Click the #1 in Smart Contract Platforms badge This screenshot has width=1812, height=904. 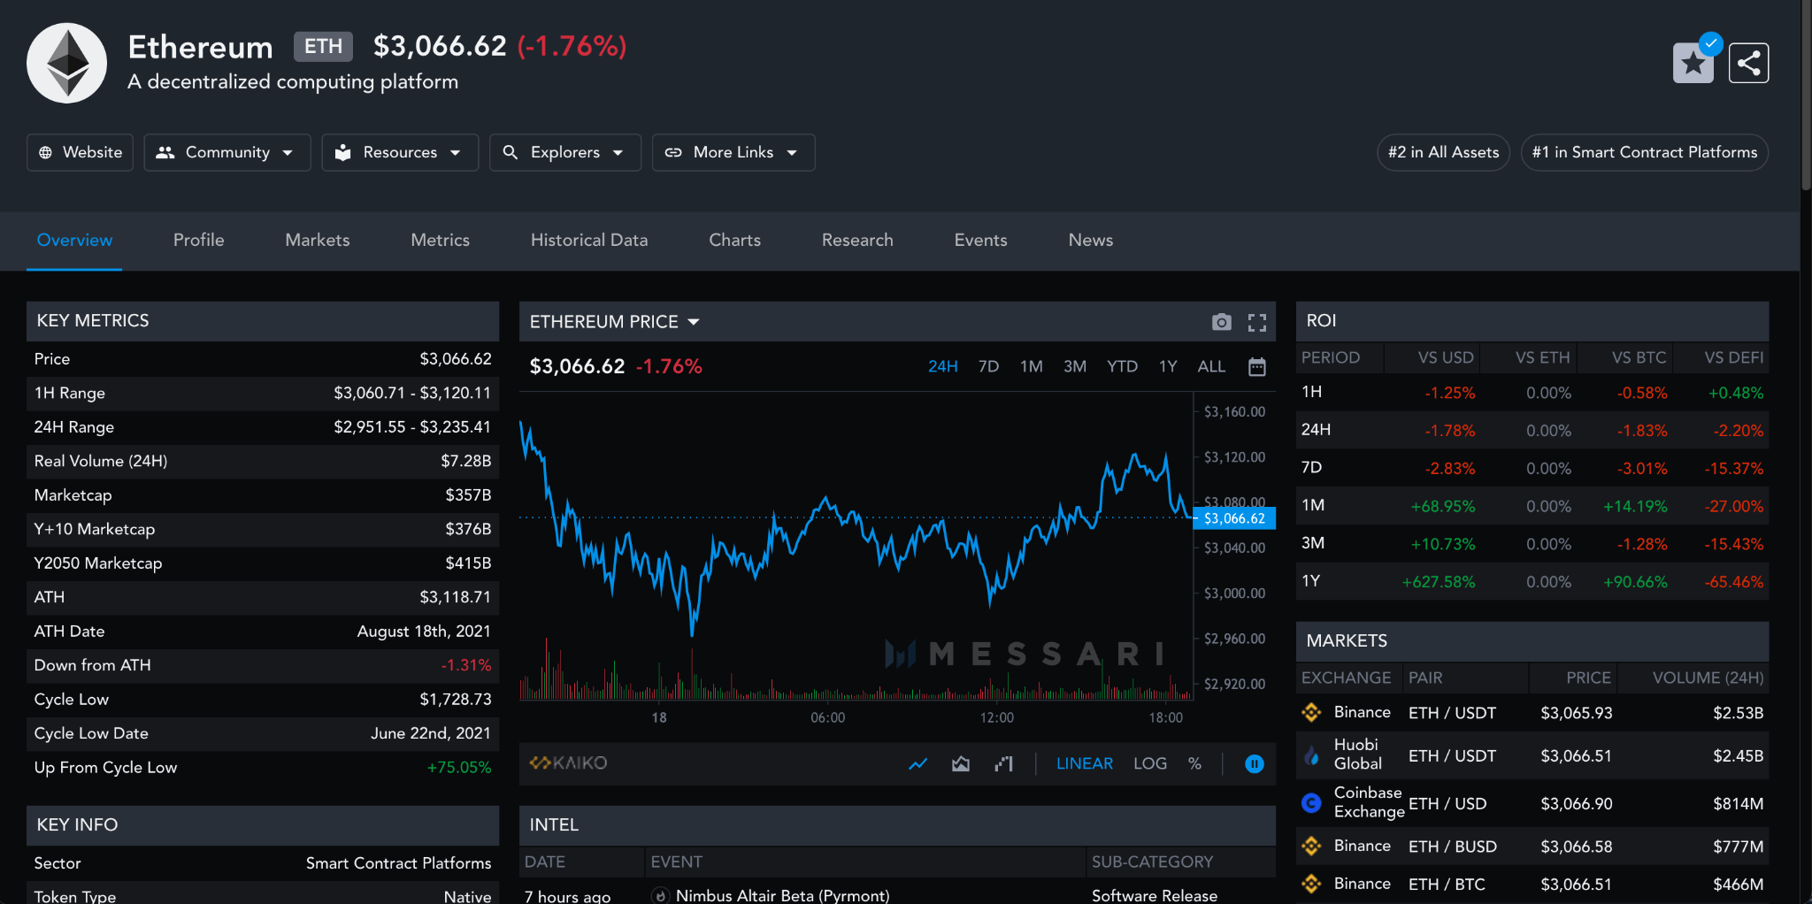point(1644,152)
